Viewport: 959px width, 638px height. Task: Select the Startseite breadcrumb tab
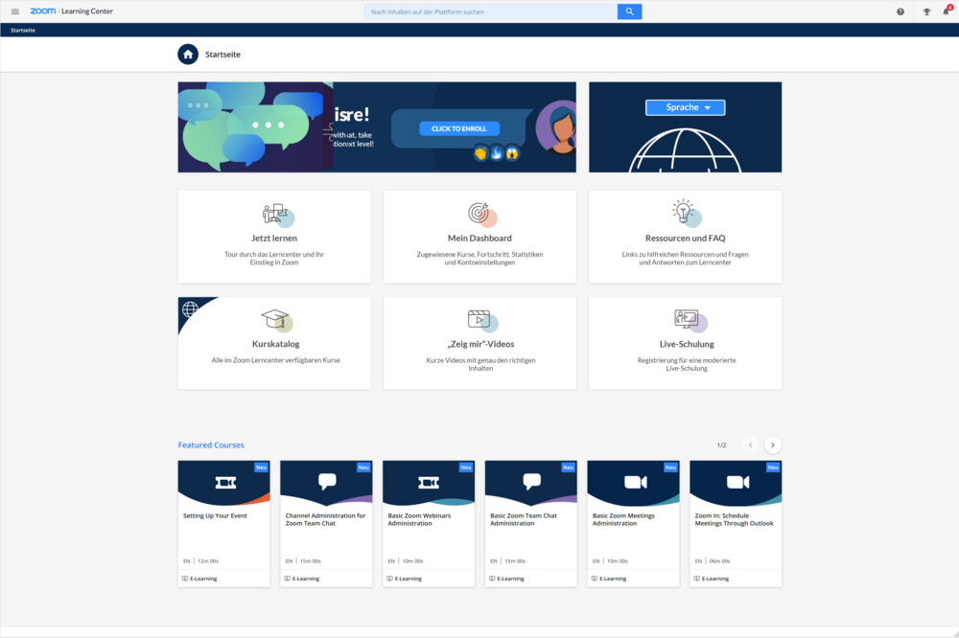(23, 30)
